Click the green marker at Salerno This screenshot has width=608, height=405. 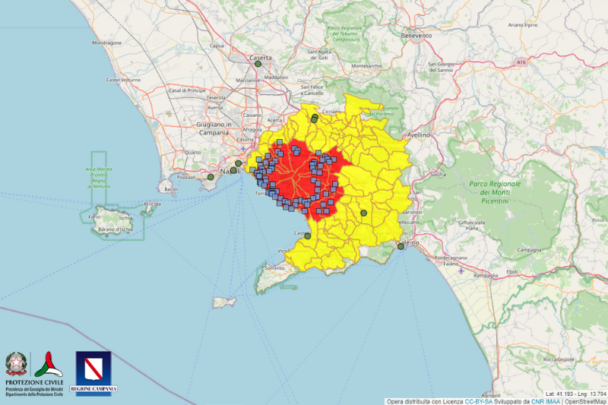[x=401, y=246]
